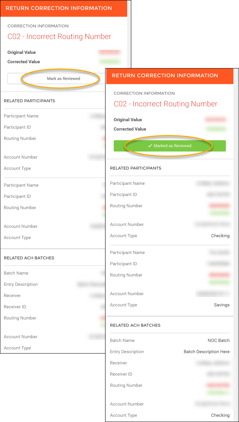Image resolution: width=239 pixels, height=422 pixels.
Task: Click the white Mark as Reviewed button
Action: pos(64,79)
